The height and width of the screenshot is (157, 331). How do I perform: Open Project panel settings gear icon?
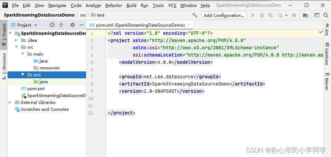(x=73, y=25)
